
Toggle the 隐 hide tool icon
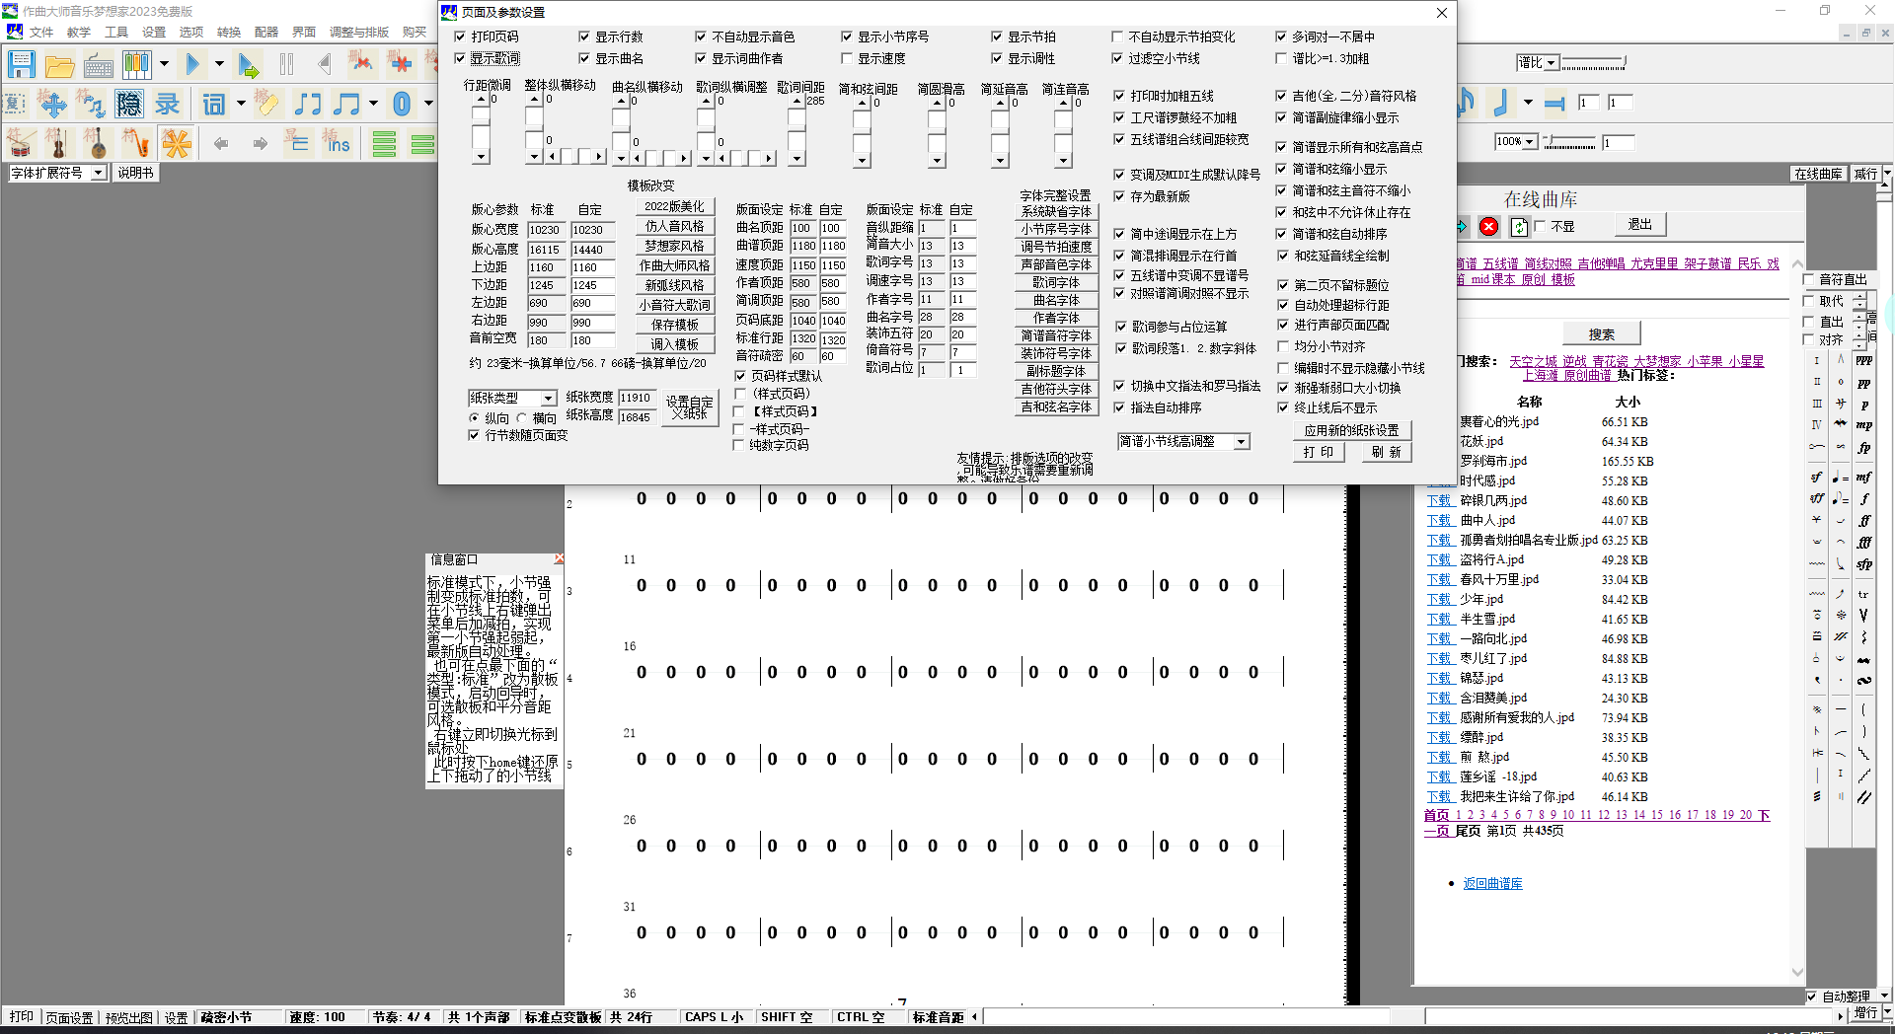129,104
